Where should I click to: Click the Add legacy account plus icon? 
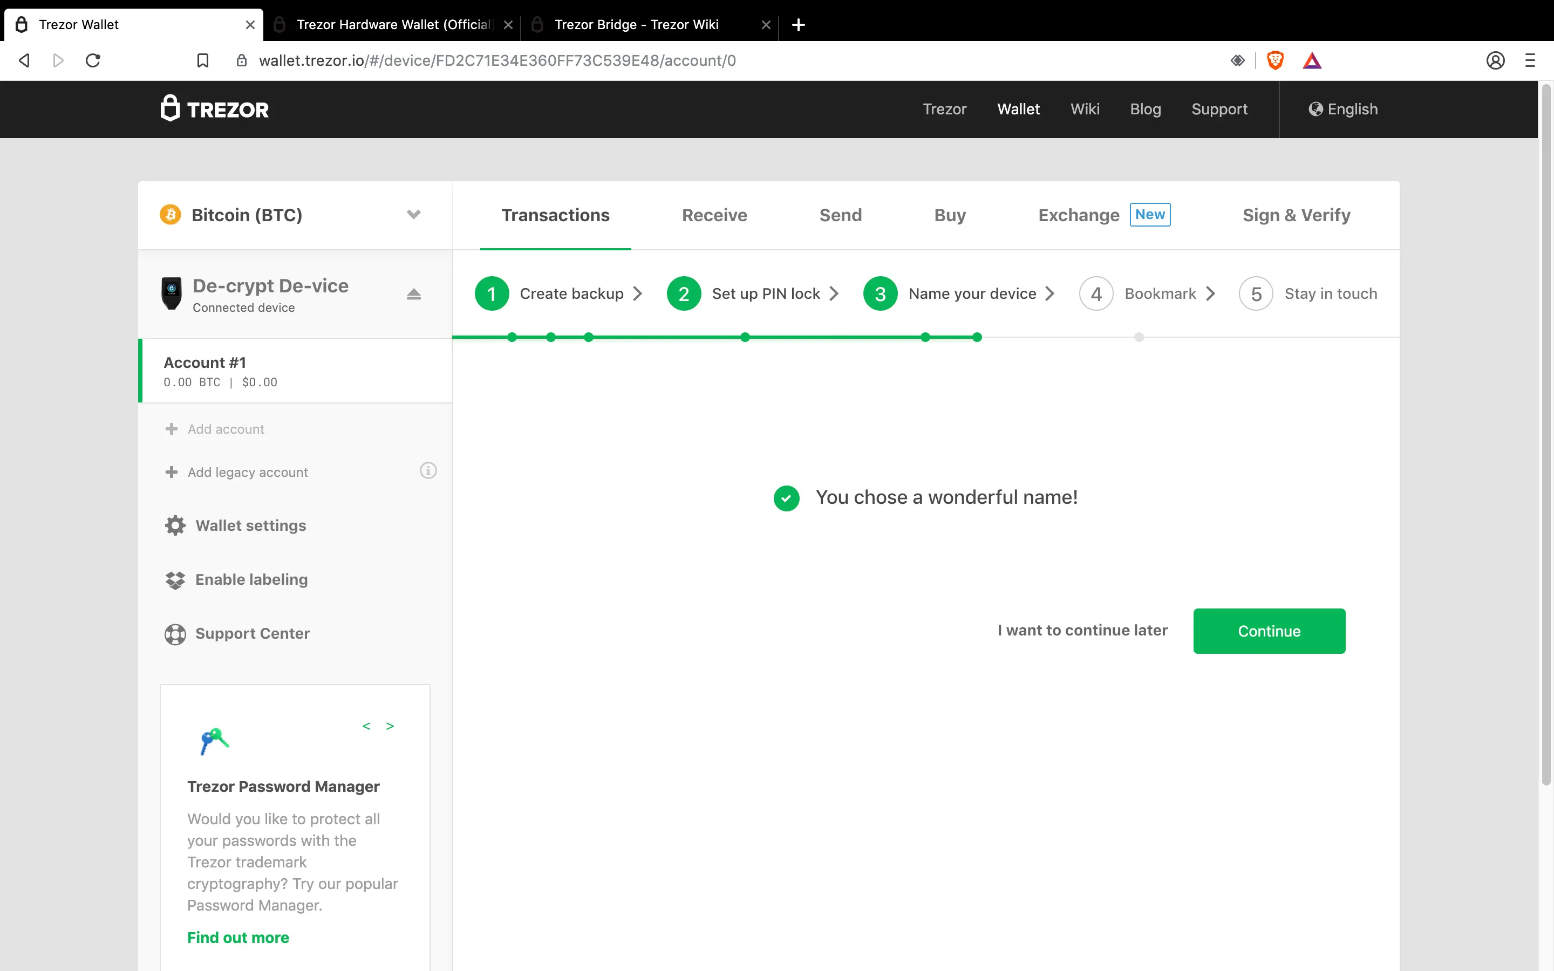pyautogui.click(x=172, y=471)
